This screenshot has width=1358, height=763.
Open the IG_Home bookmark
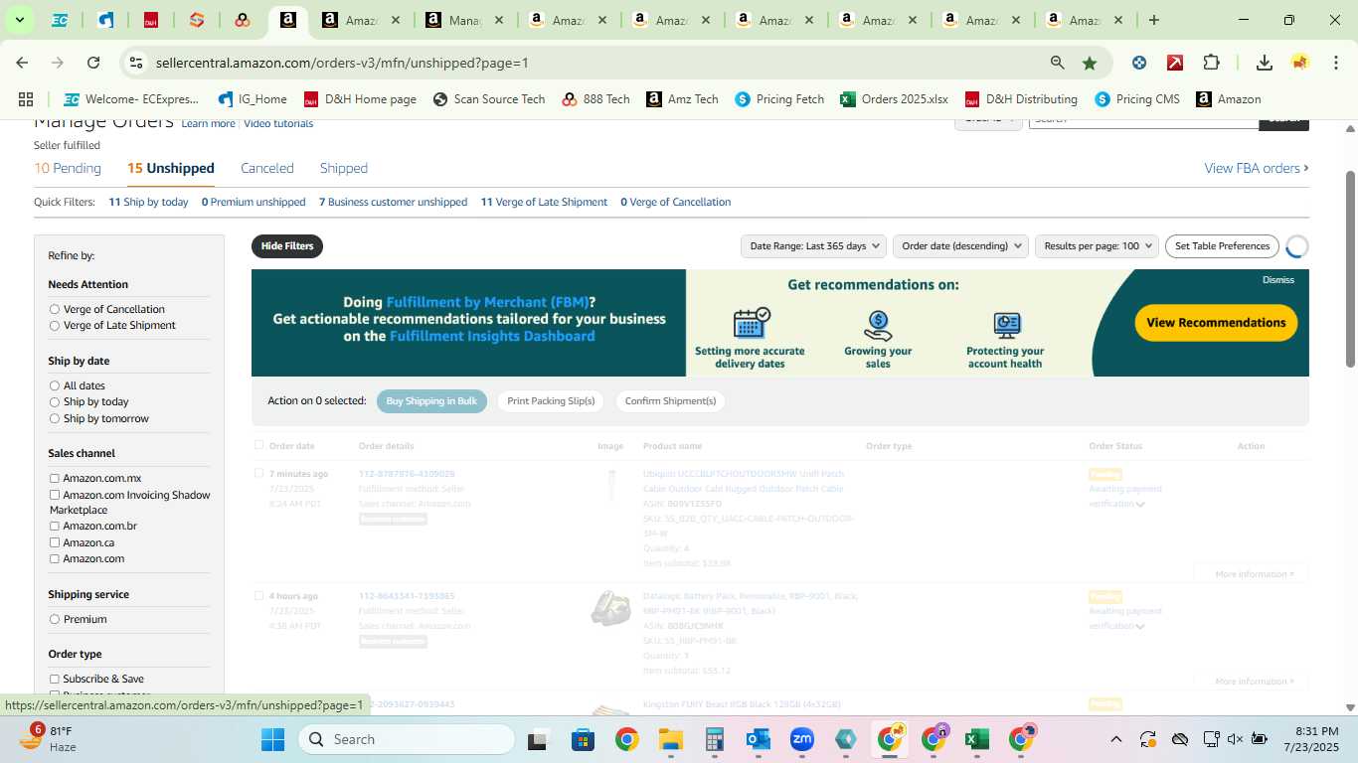pyautogui.click(x=253, y=99)
